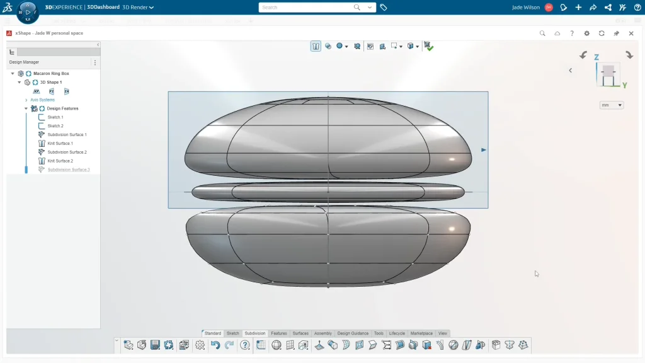This screenshot has height=363, width=645.
Task: Open the mm units dropdown
Action: 611,105
